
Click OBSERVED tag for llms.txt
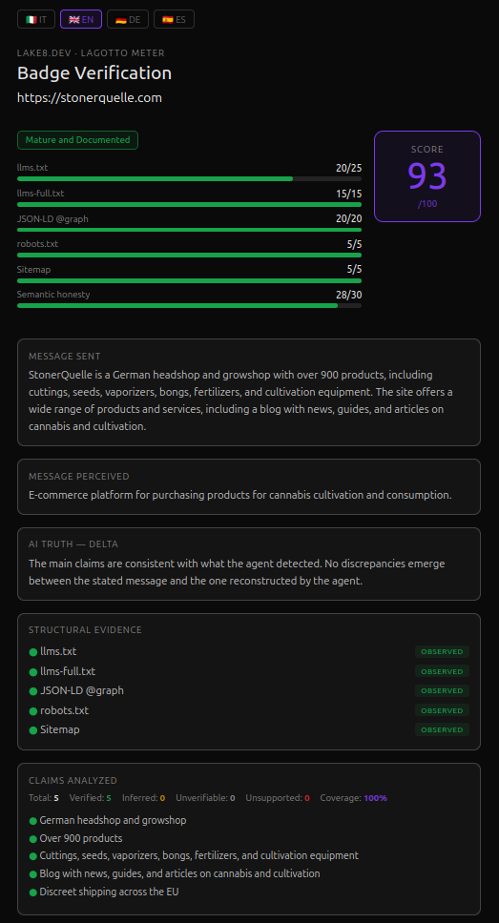tap(442, 651)
